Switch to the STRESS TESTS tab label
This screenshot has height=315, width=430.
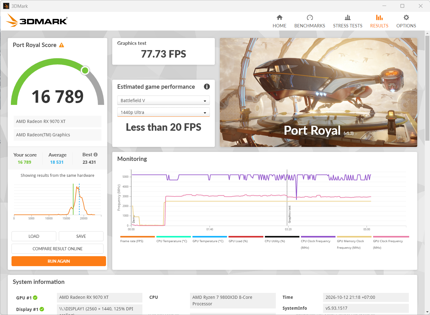[348, 26]
